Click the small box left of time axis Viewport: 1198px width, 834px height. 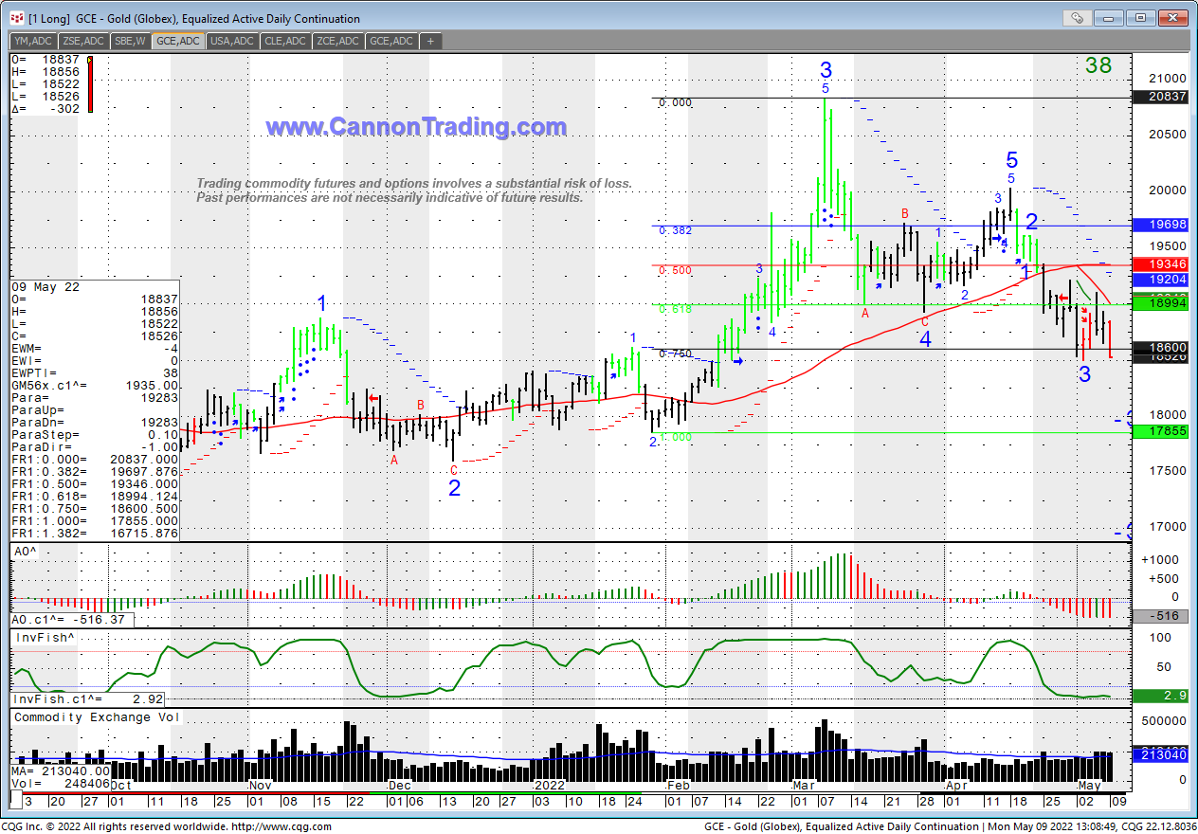pyautogui.click(x=14, y=801)
